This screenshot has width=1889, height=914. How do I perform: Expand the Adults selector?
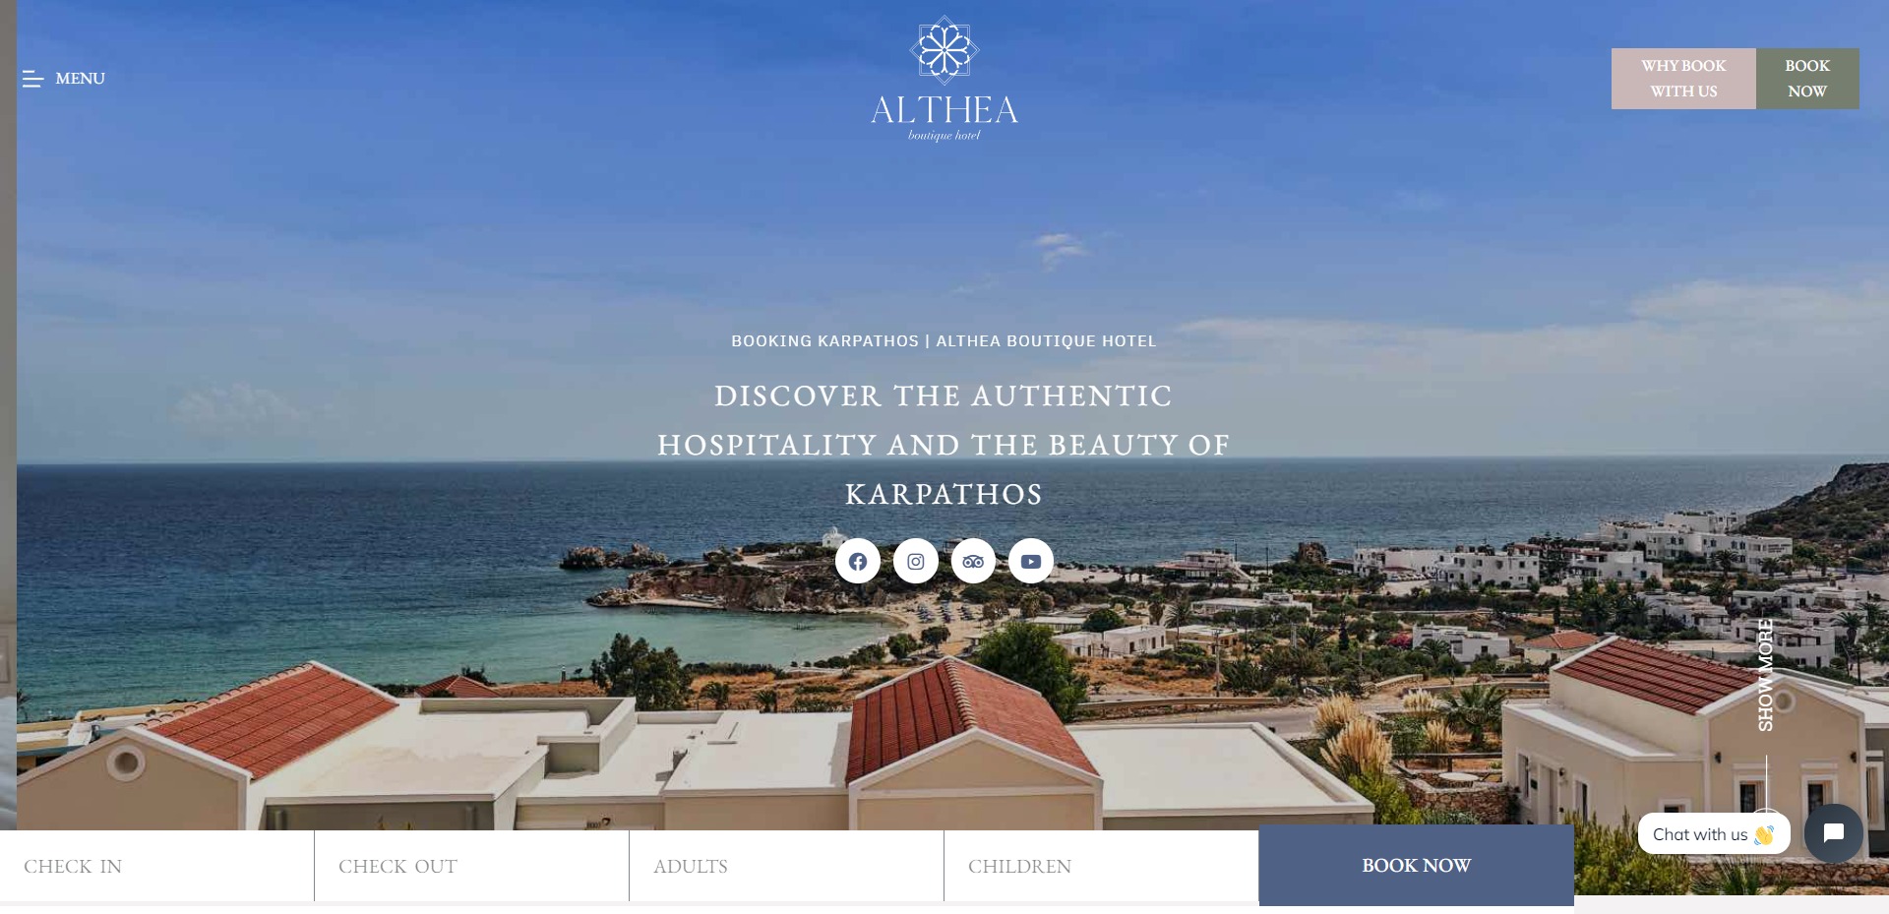787,866
